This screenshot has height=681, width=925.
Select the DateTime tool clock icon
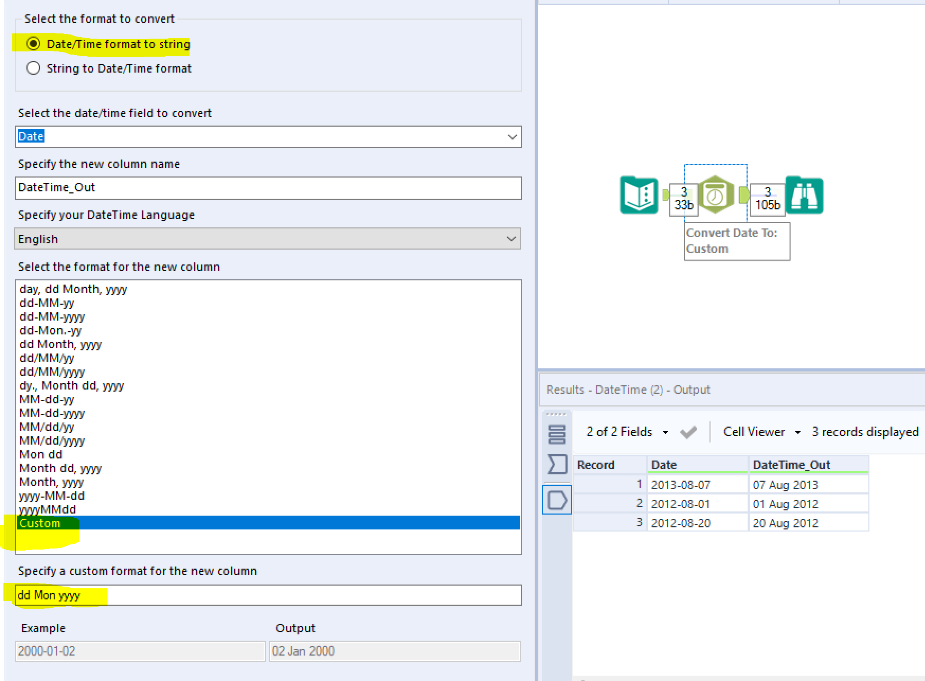716,195
